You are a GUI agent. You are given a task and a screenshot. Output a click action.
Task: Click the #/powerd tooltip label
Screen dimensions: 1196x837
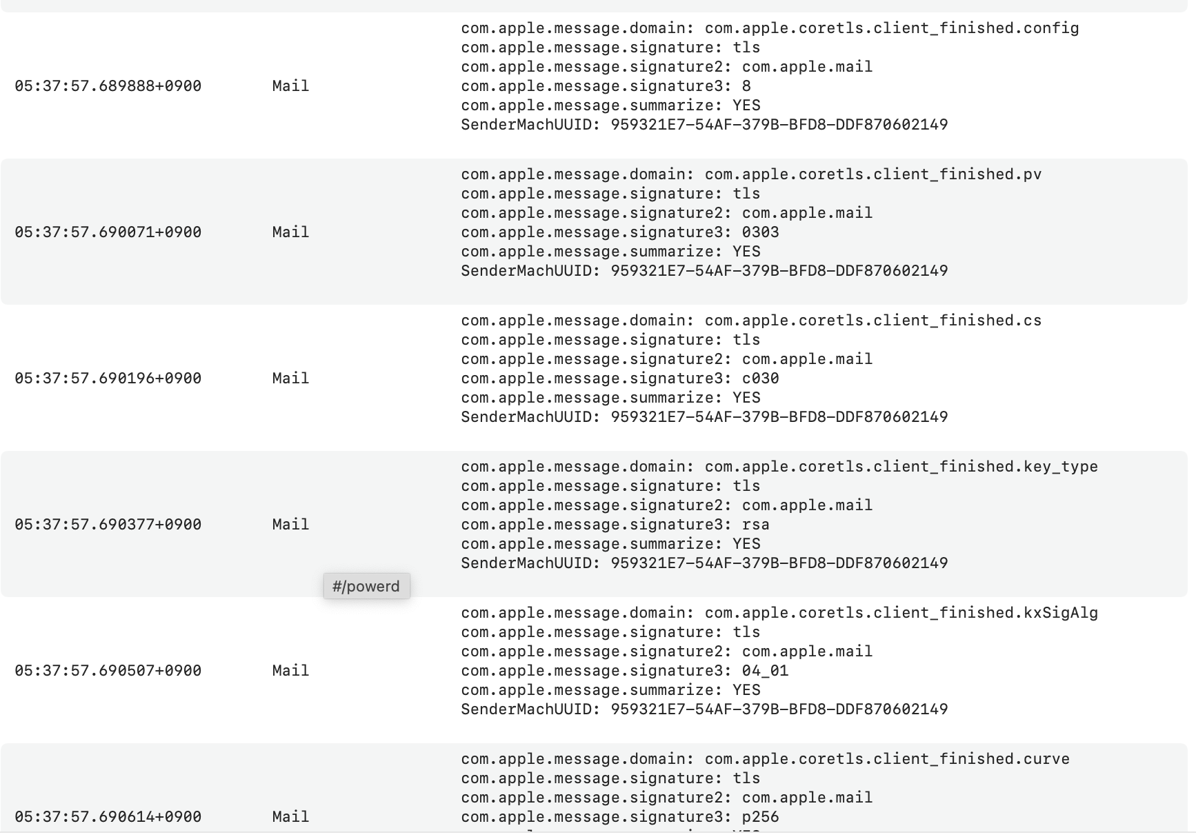[366, 586]
